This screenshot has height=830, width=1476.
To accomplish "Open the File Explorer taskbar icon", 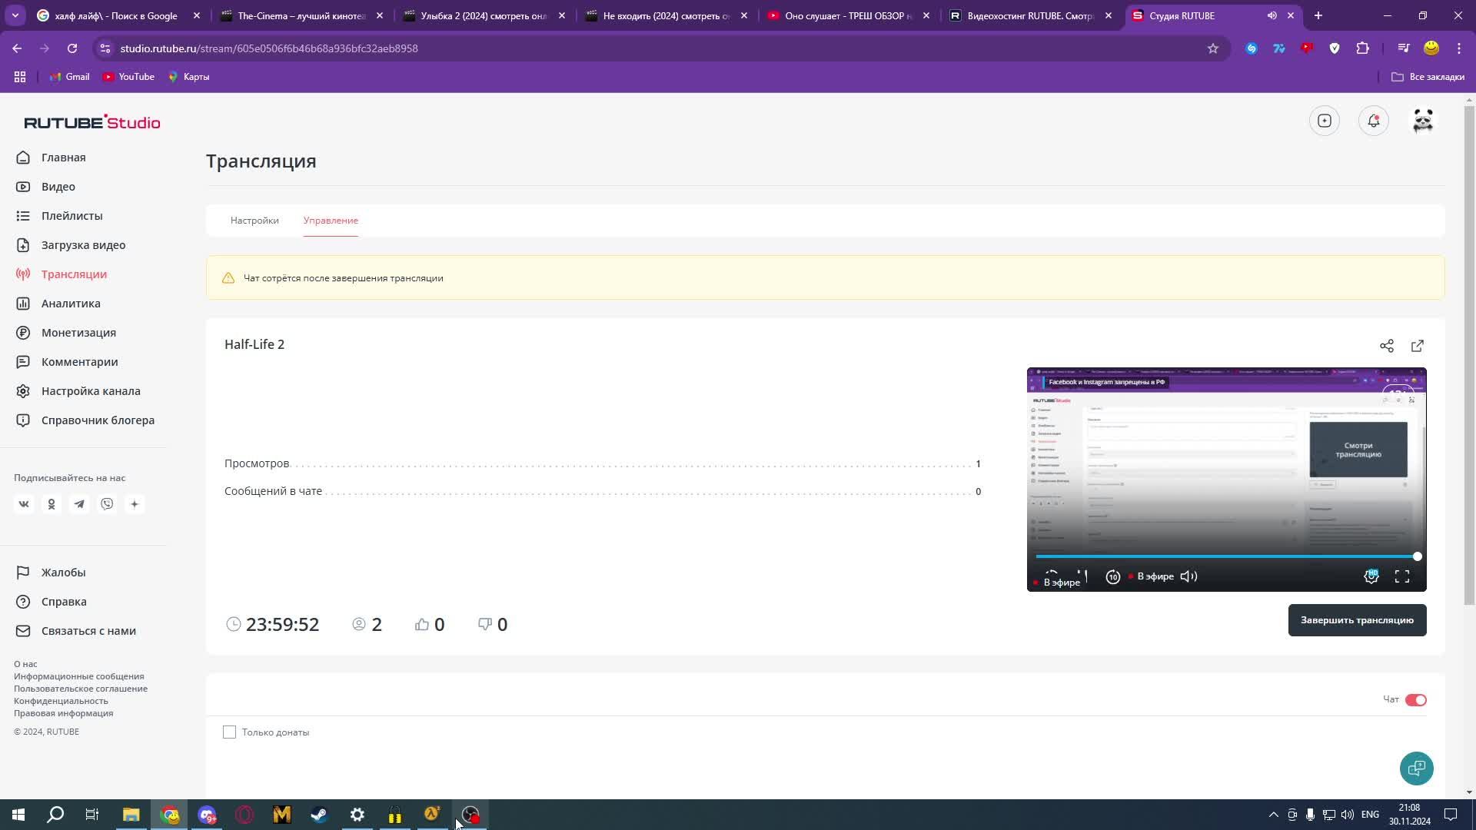I will click(x=131, y=815).
